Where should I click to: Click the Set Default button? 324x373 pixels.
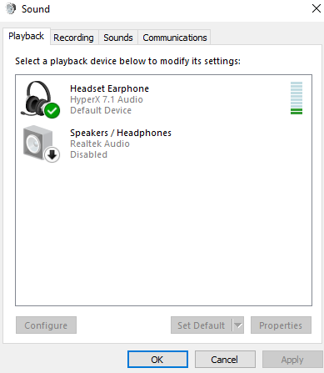(202, 325)
